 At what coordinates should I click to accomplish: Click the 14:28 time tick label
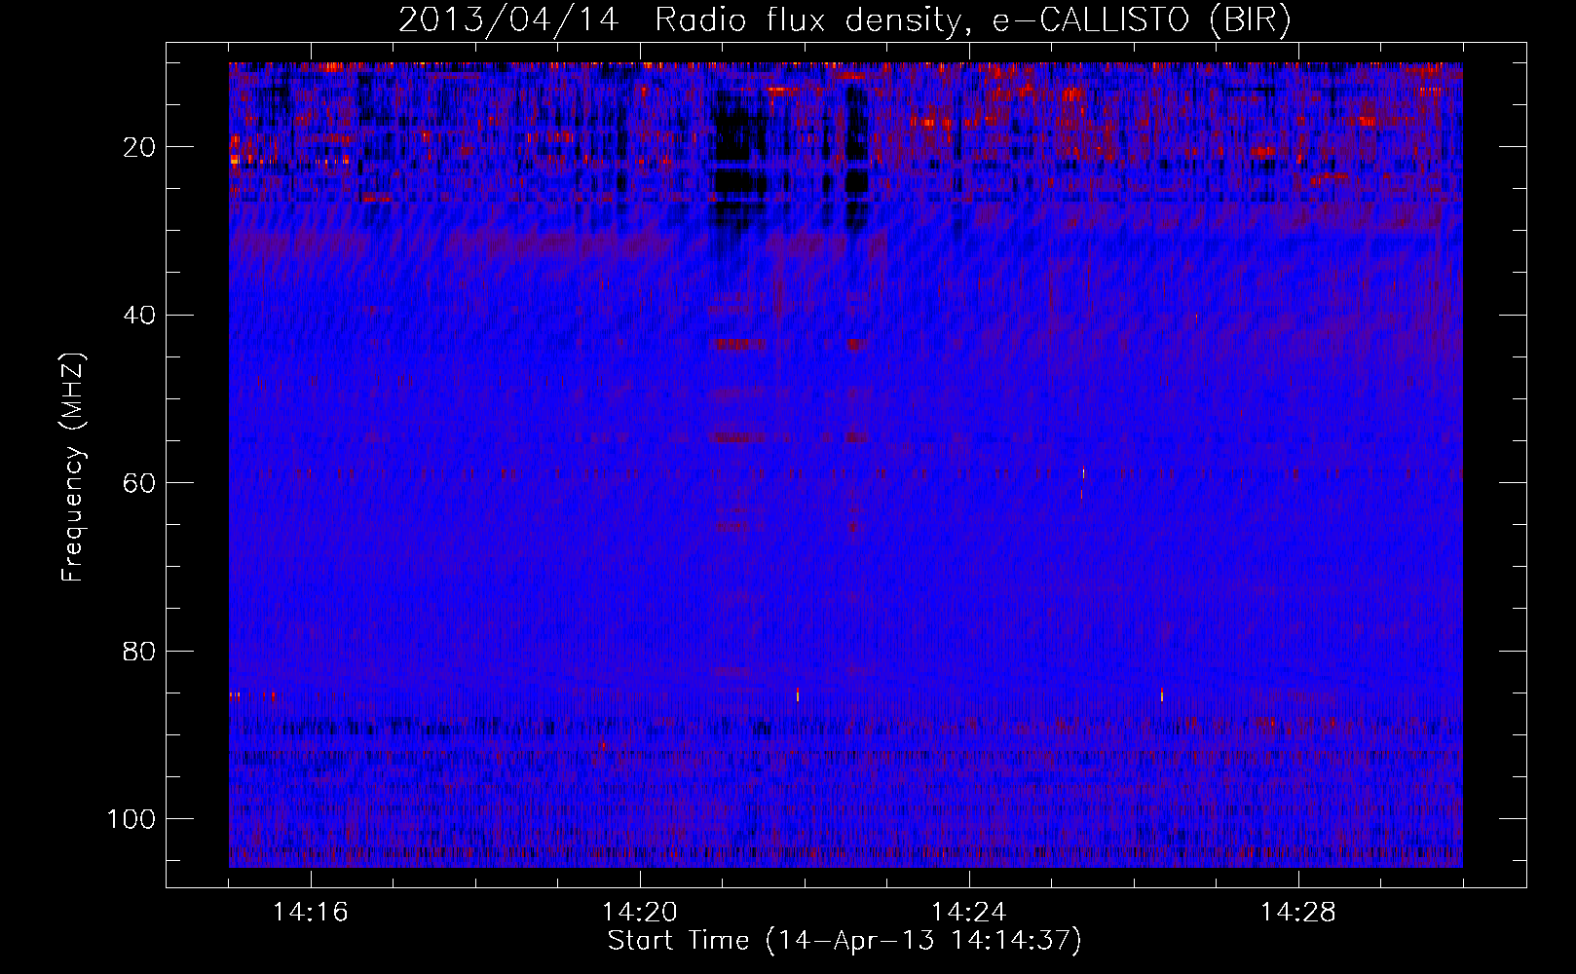click(x=1298, y=913)
